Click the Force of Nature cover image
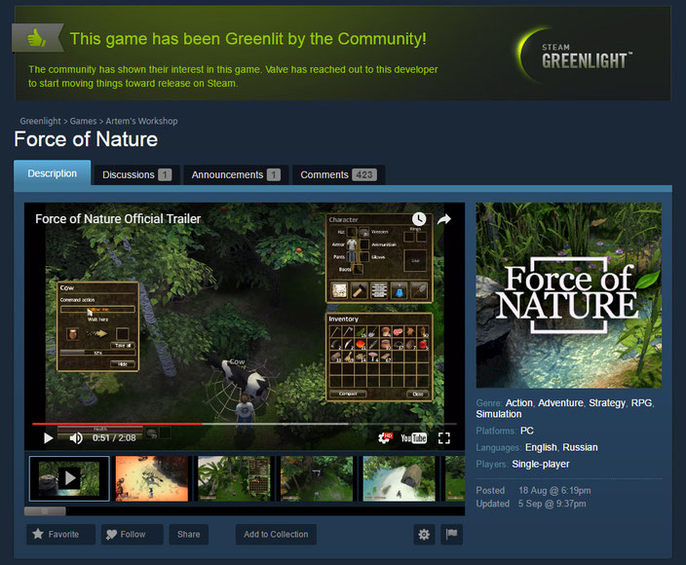The image size is (686, 565). tap(569, 295)
